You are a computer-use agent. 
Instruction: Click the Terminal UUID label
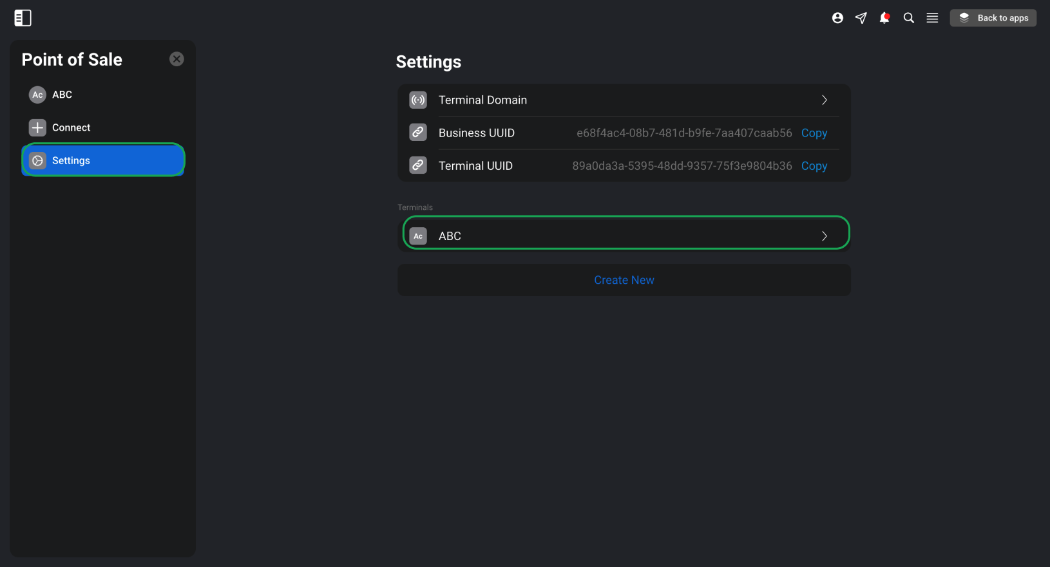point(475,166)
